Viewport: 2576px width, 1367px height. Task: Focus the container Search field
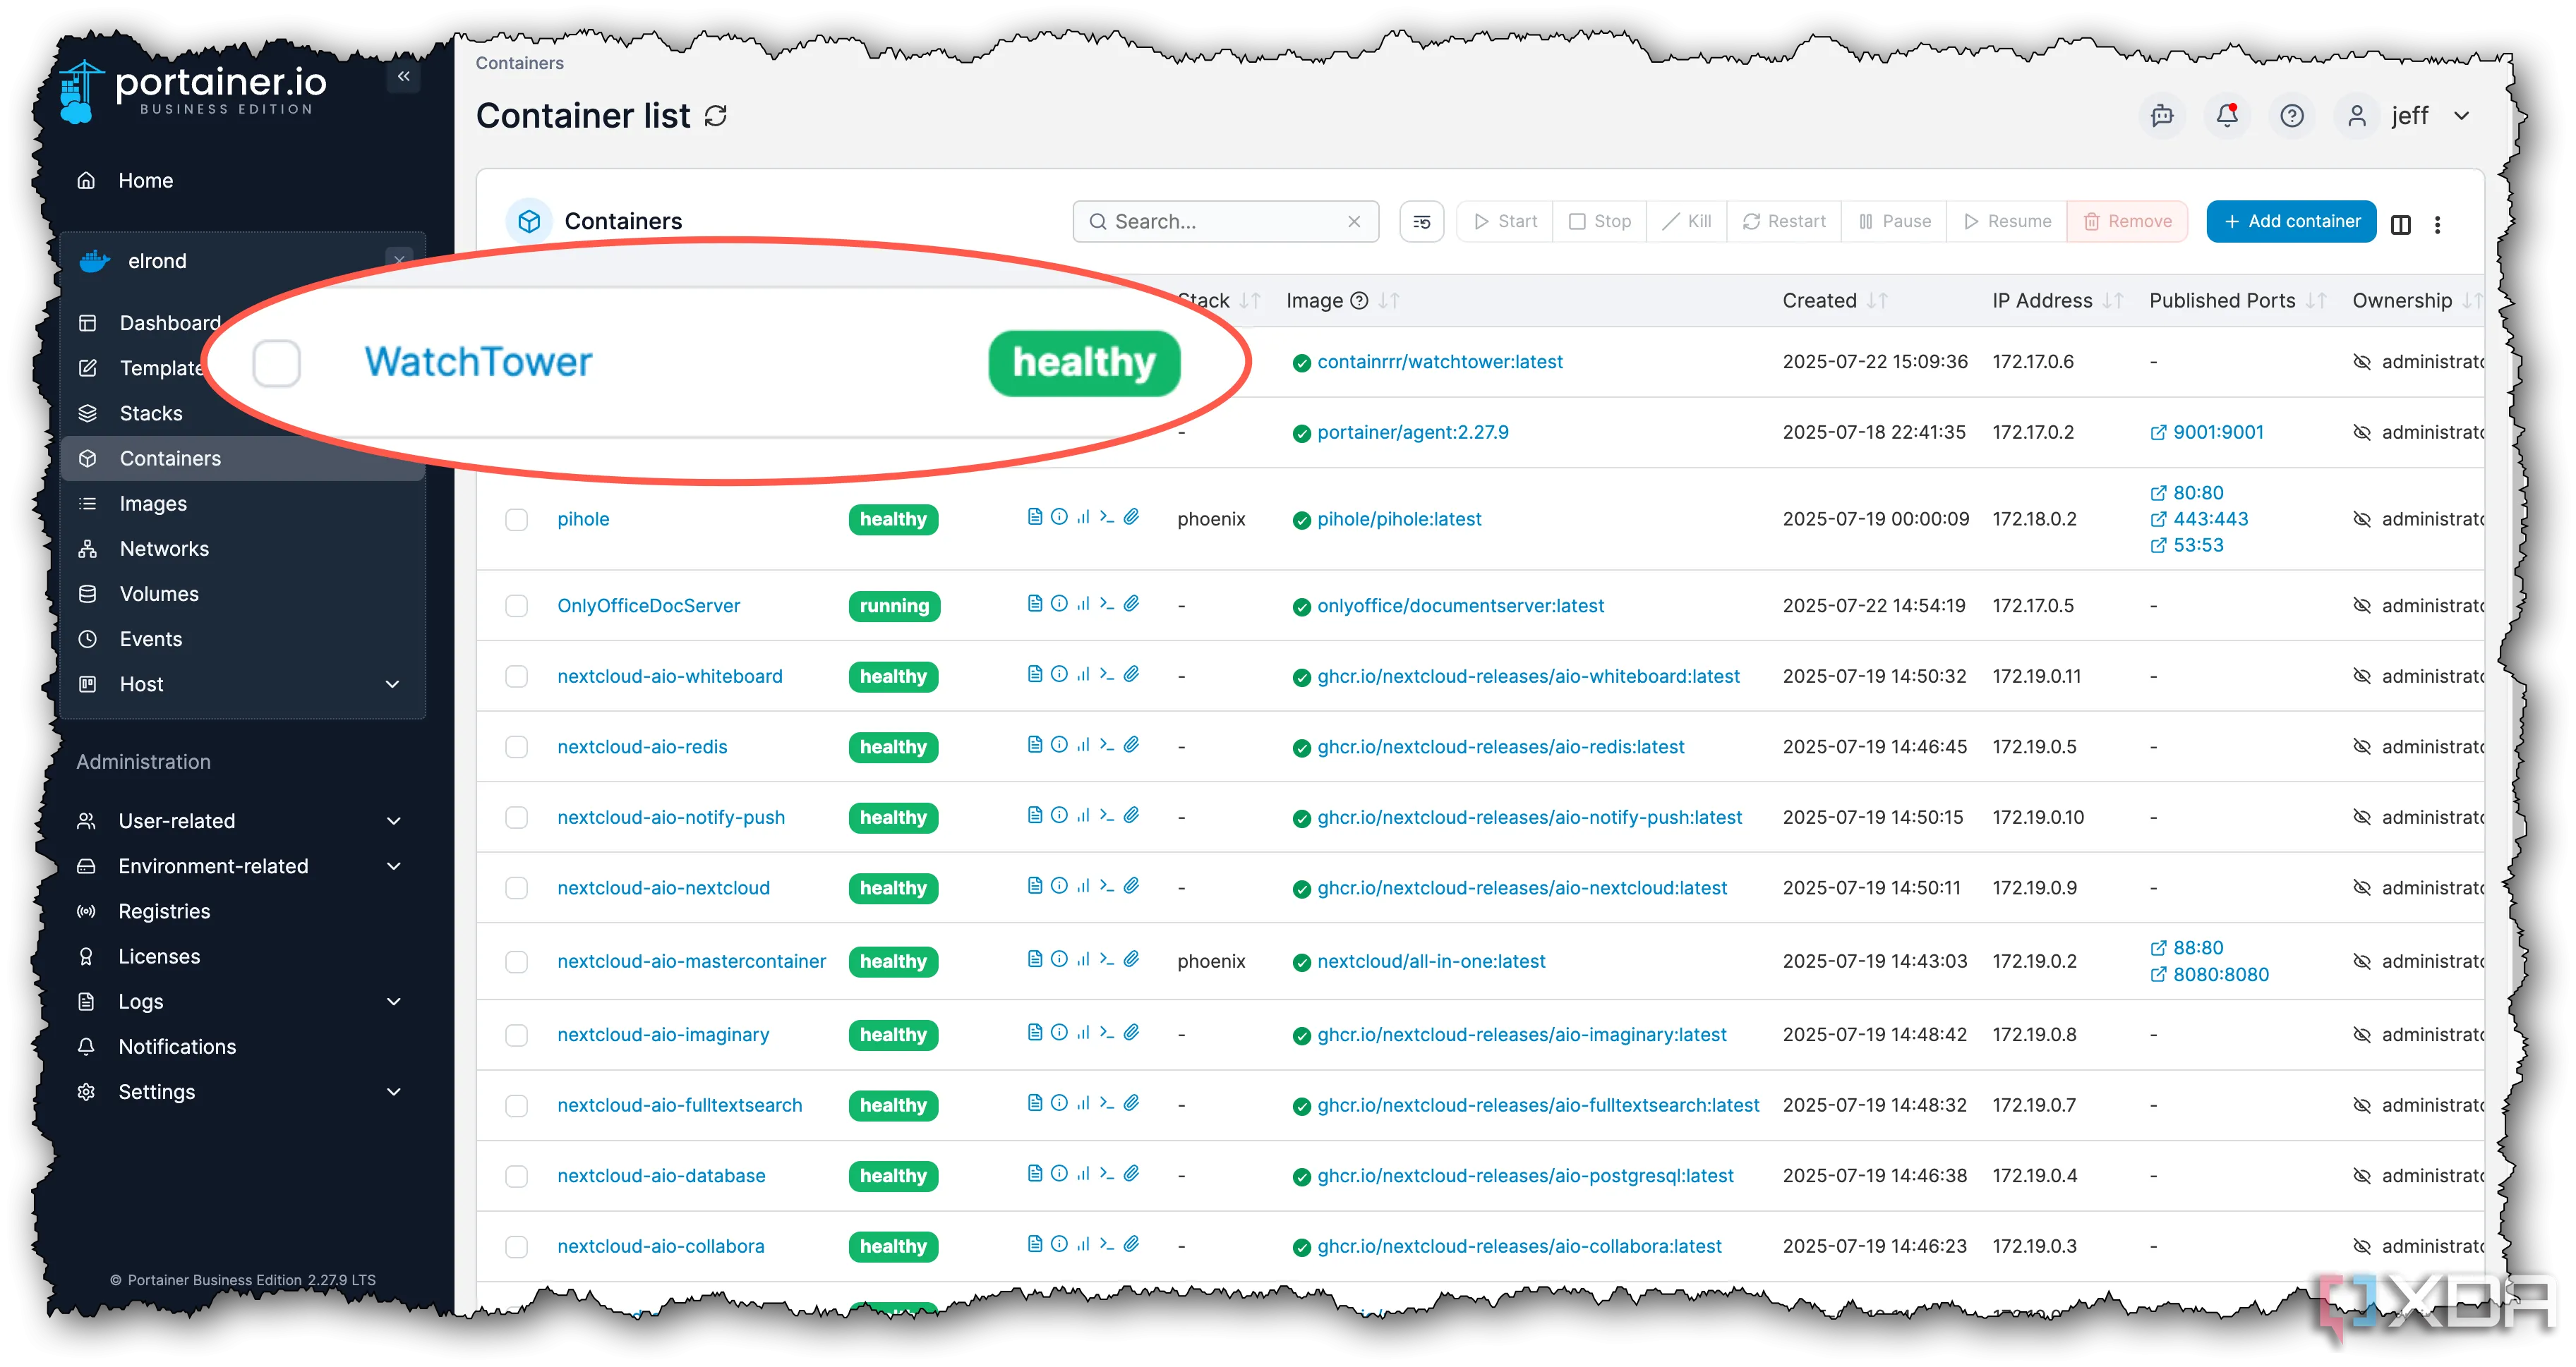coord(1225,221)
